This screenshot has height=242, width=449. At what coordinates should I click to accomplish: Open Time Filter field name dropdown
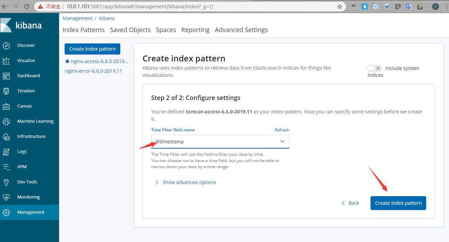tap(220, 142)
